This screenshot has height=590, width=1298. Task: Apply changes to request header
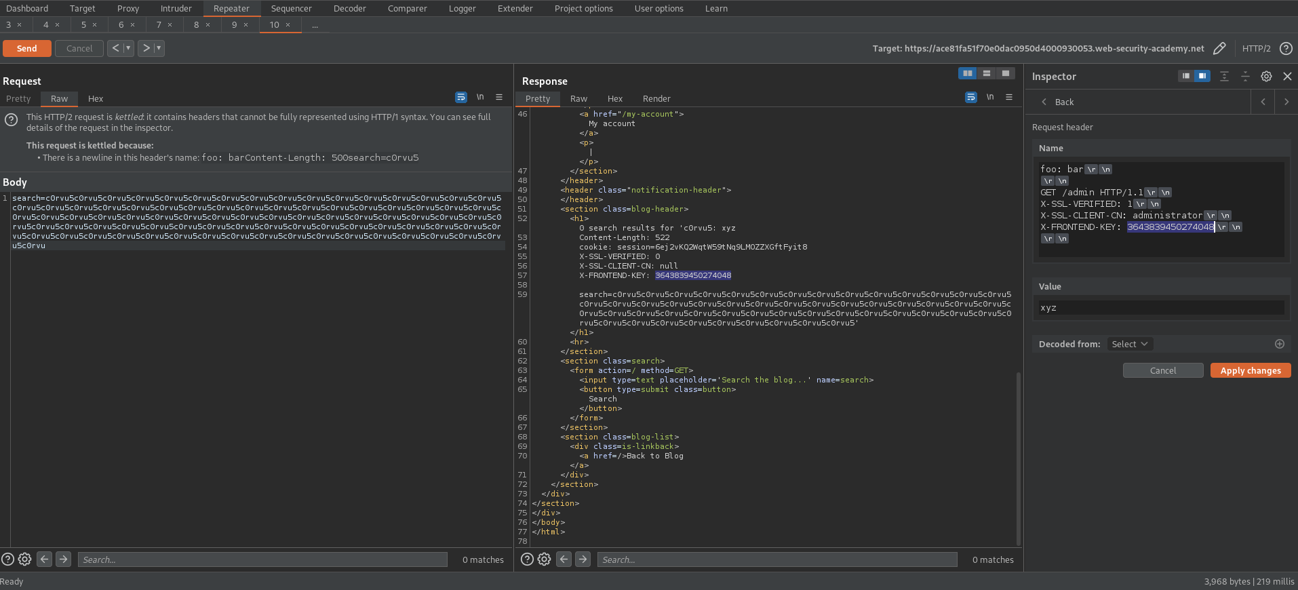click(1251, 370)
